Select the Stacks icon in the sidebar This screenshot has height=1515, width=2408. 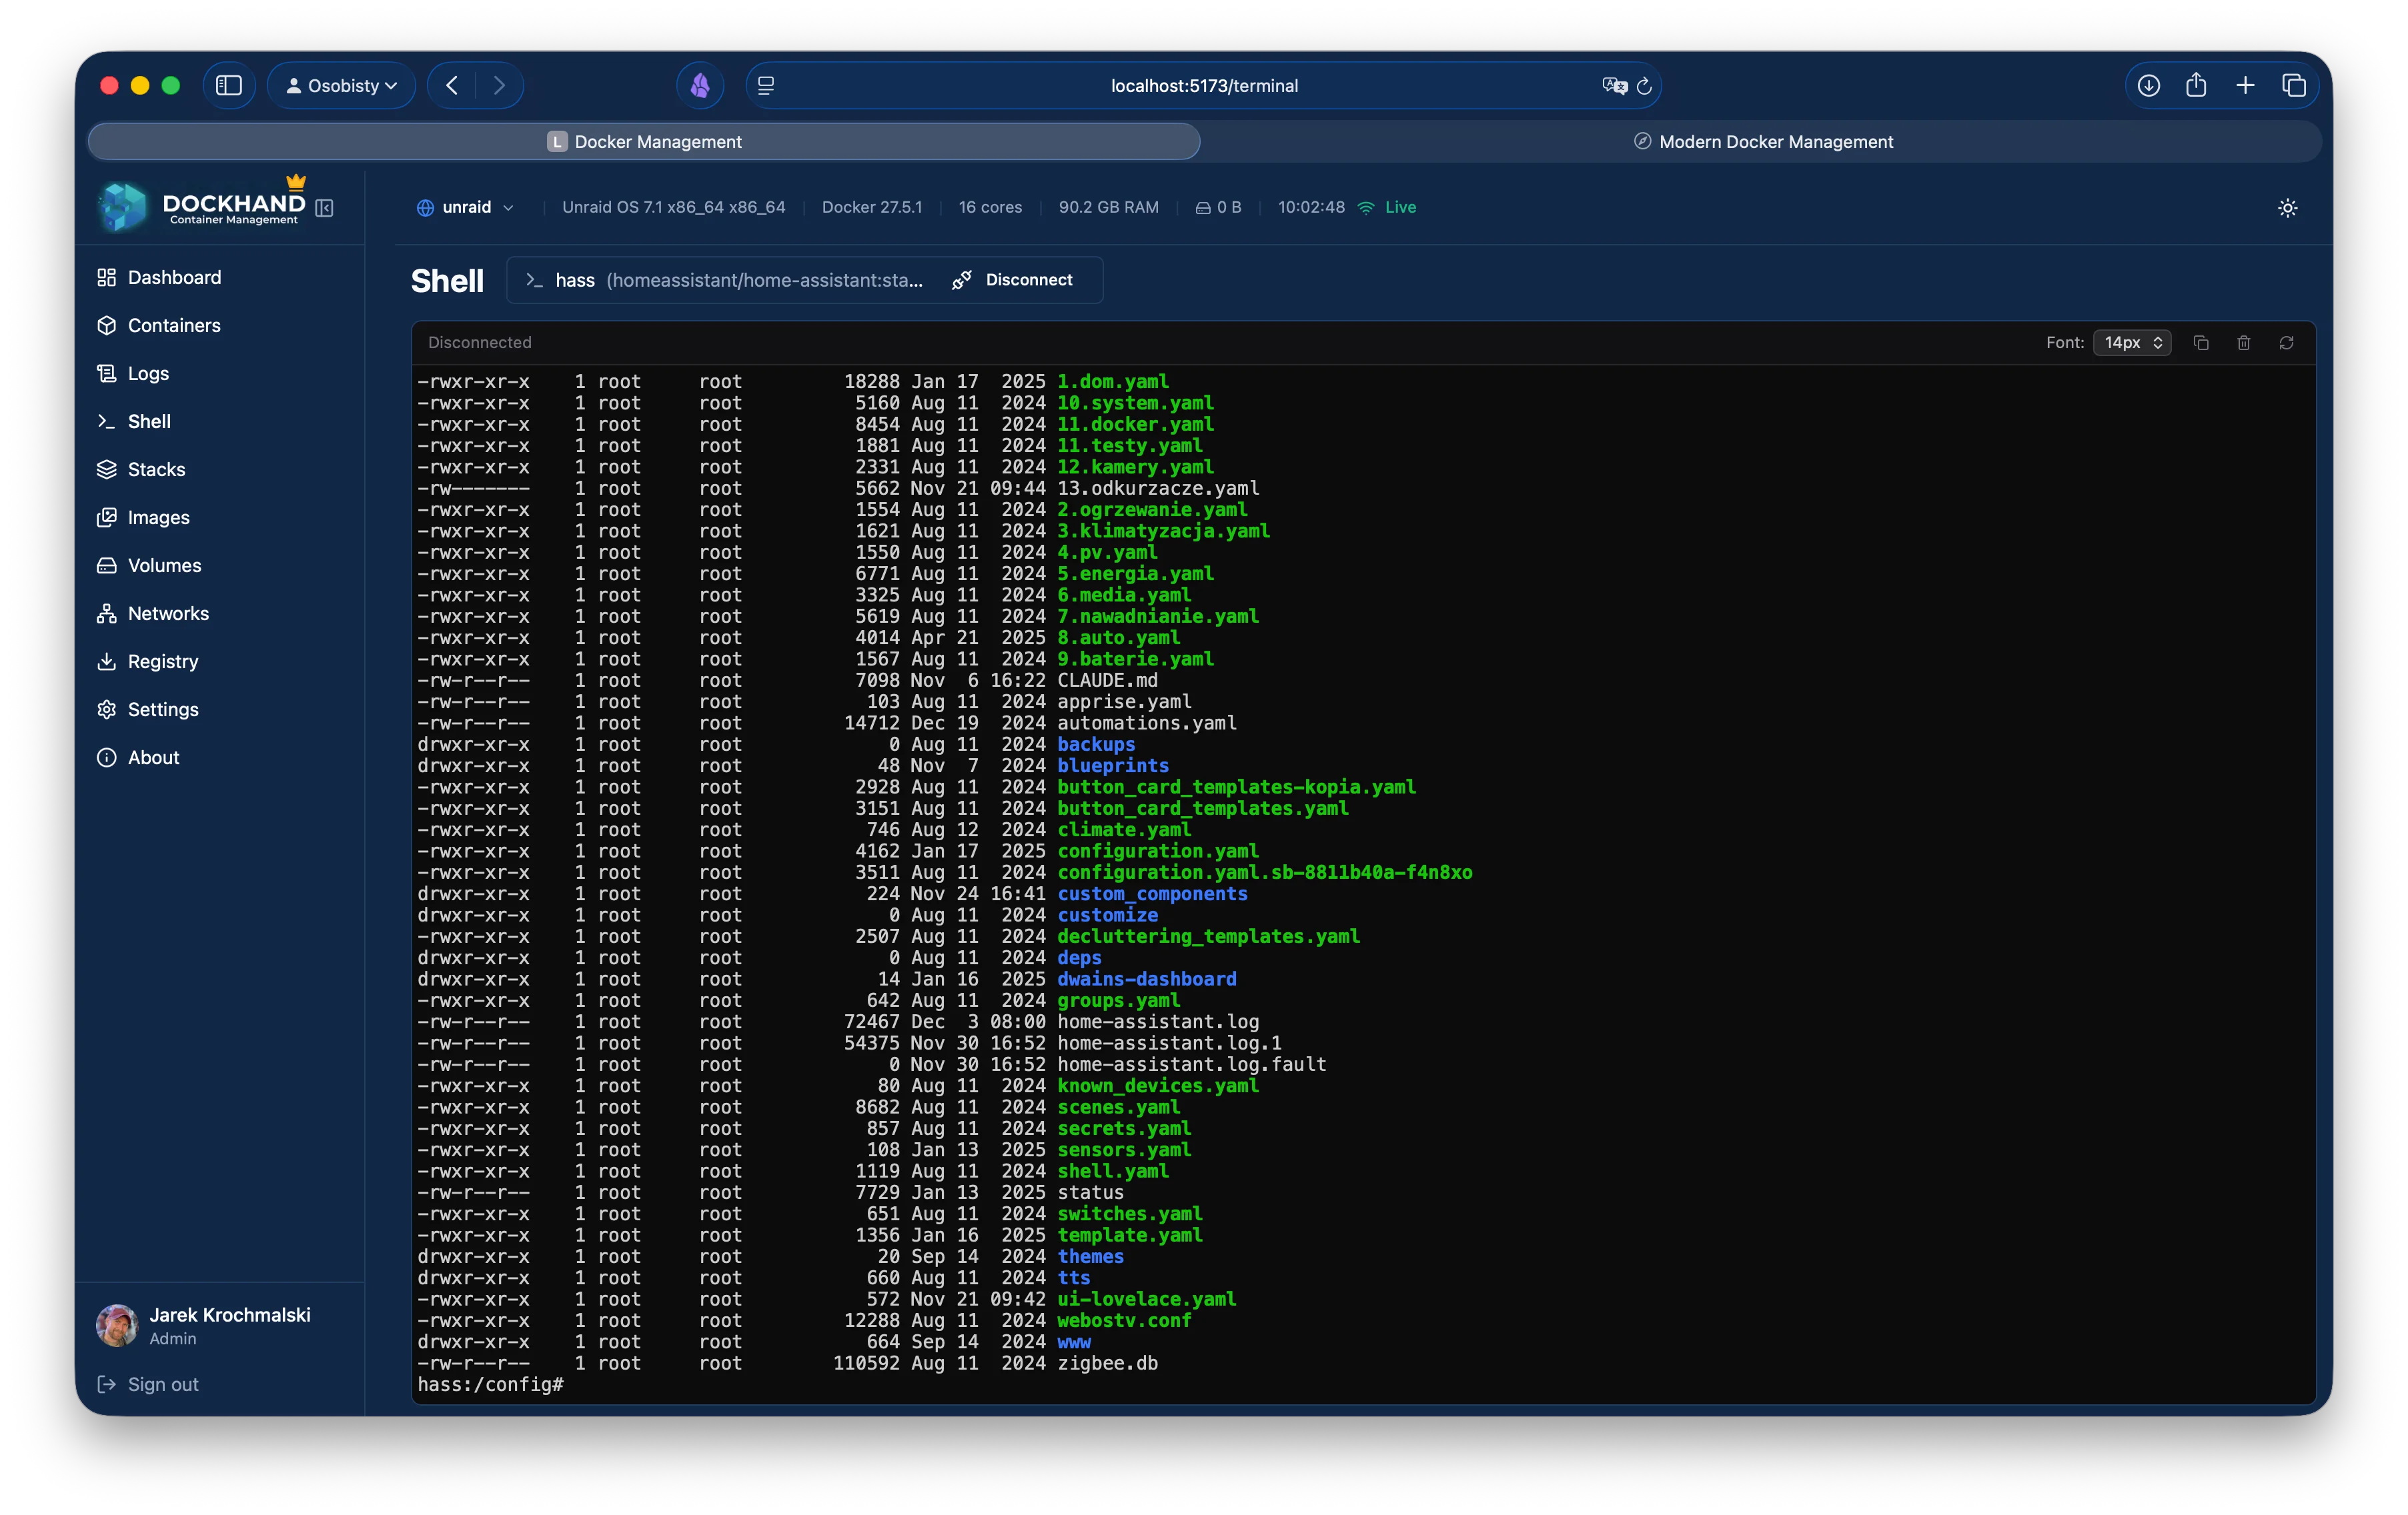pyautogui.click(x=107, y=469)
